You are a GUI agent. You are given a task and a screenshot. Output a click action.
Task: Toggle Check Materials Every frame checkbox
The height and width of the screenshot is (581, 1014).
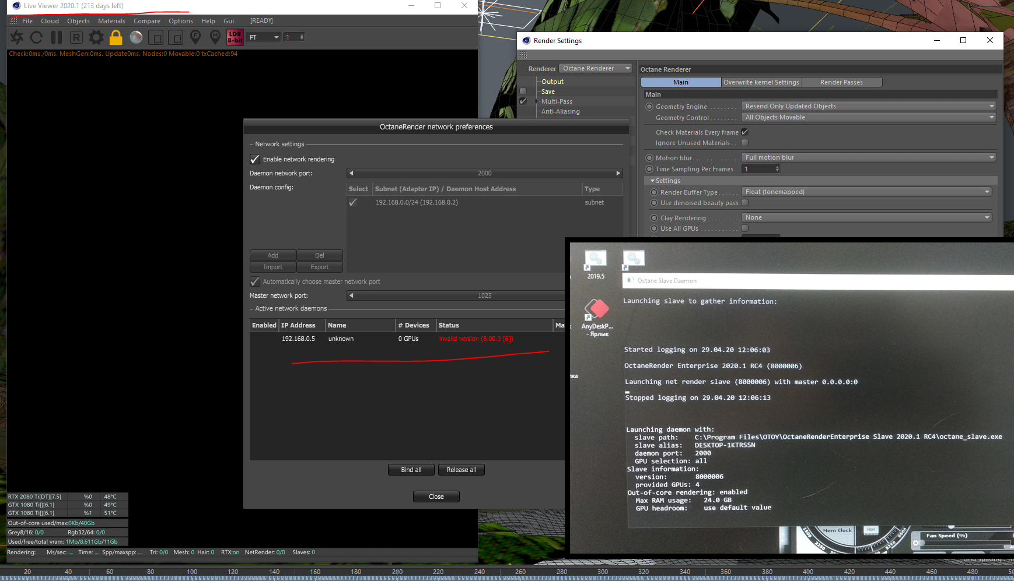point(745,132)
